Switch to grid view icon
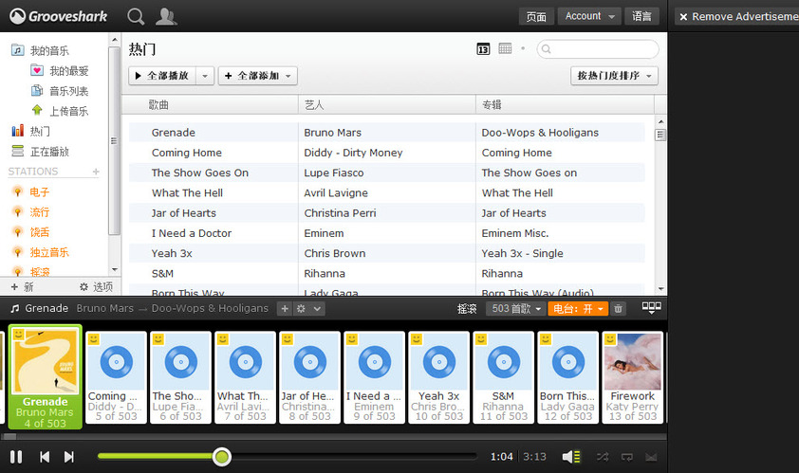This screenshot has width=799, height=473. coord(505,48)
